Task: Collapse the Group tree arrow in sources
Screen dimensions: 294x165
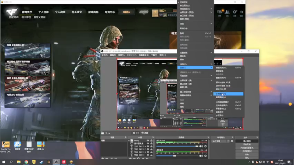Action: tap(129, 140)
